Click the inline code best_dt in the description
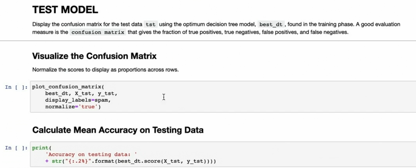Viewport: 416px width, 168px height. coord(270,25)
